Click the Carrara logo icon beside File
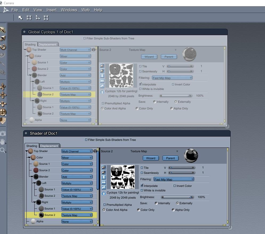This screenshot has width=265, height=234. 6,10
